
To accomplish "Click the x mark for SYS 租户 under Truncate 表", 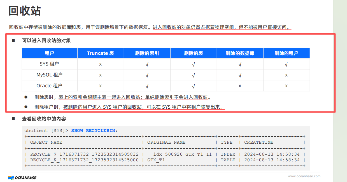I will (x=100, y=64).
